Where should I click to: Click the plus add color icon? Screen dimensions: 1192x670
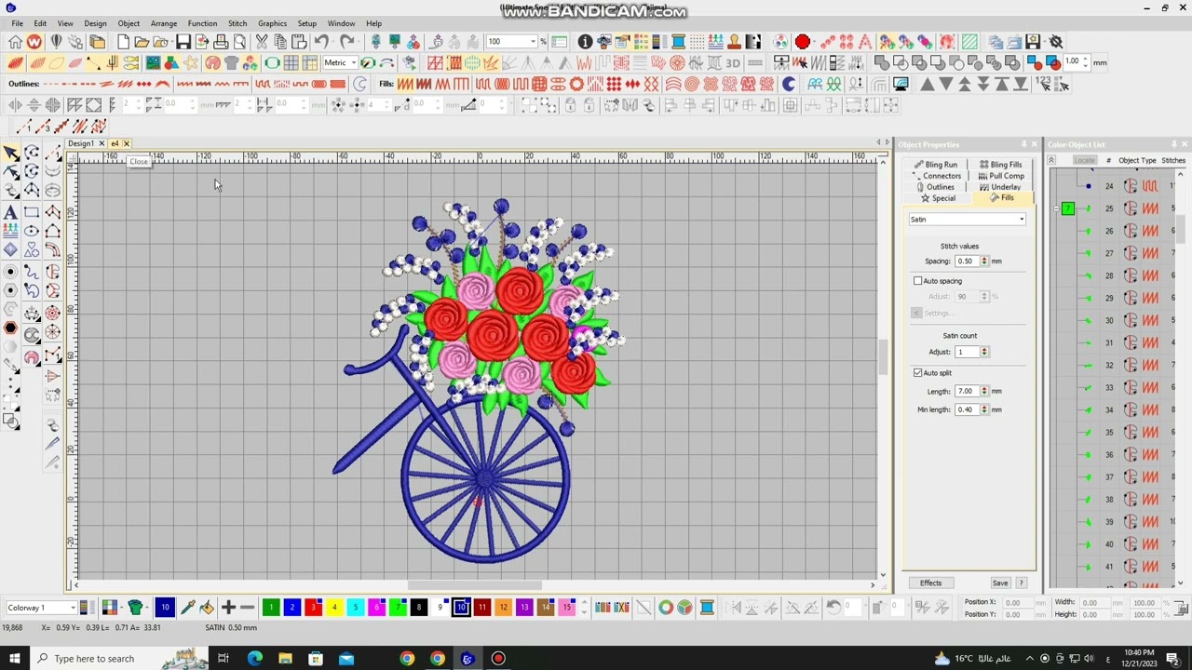228,608
